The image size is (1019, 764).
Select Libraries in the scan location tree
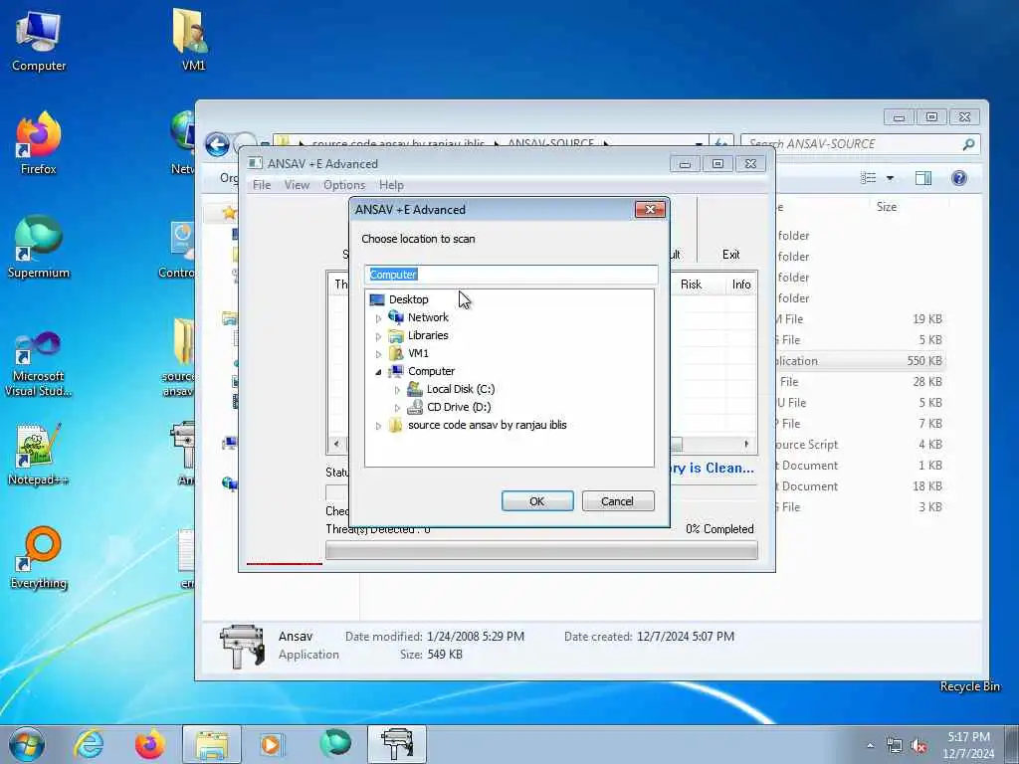point(428,335)
